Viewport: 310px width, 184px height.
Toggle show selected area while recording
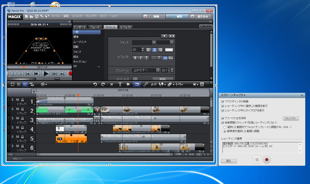223,106
